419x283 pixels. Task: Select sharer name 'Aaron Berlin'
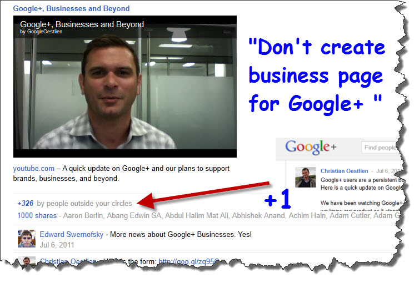pyautogui.click(x=83, y=215)
